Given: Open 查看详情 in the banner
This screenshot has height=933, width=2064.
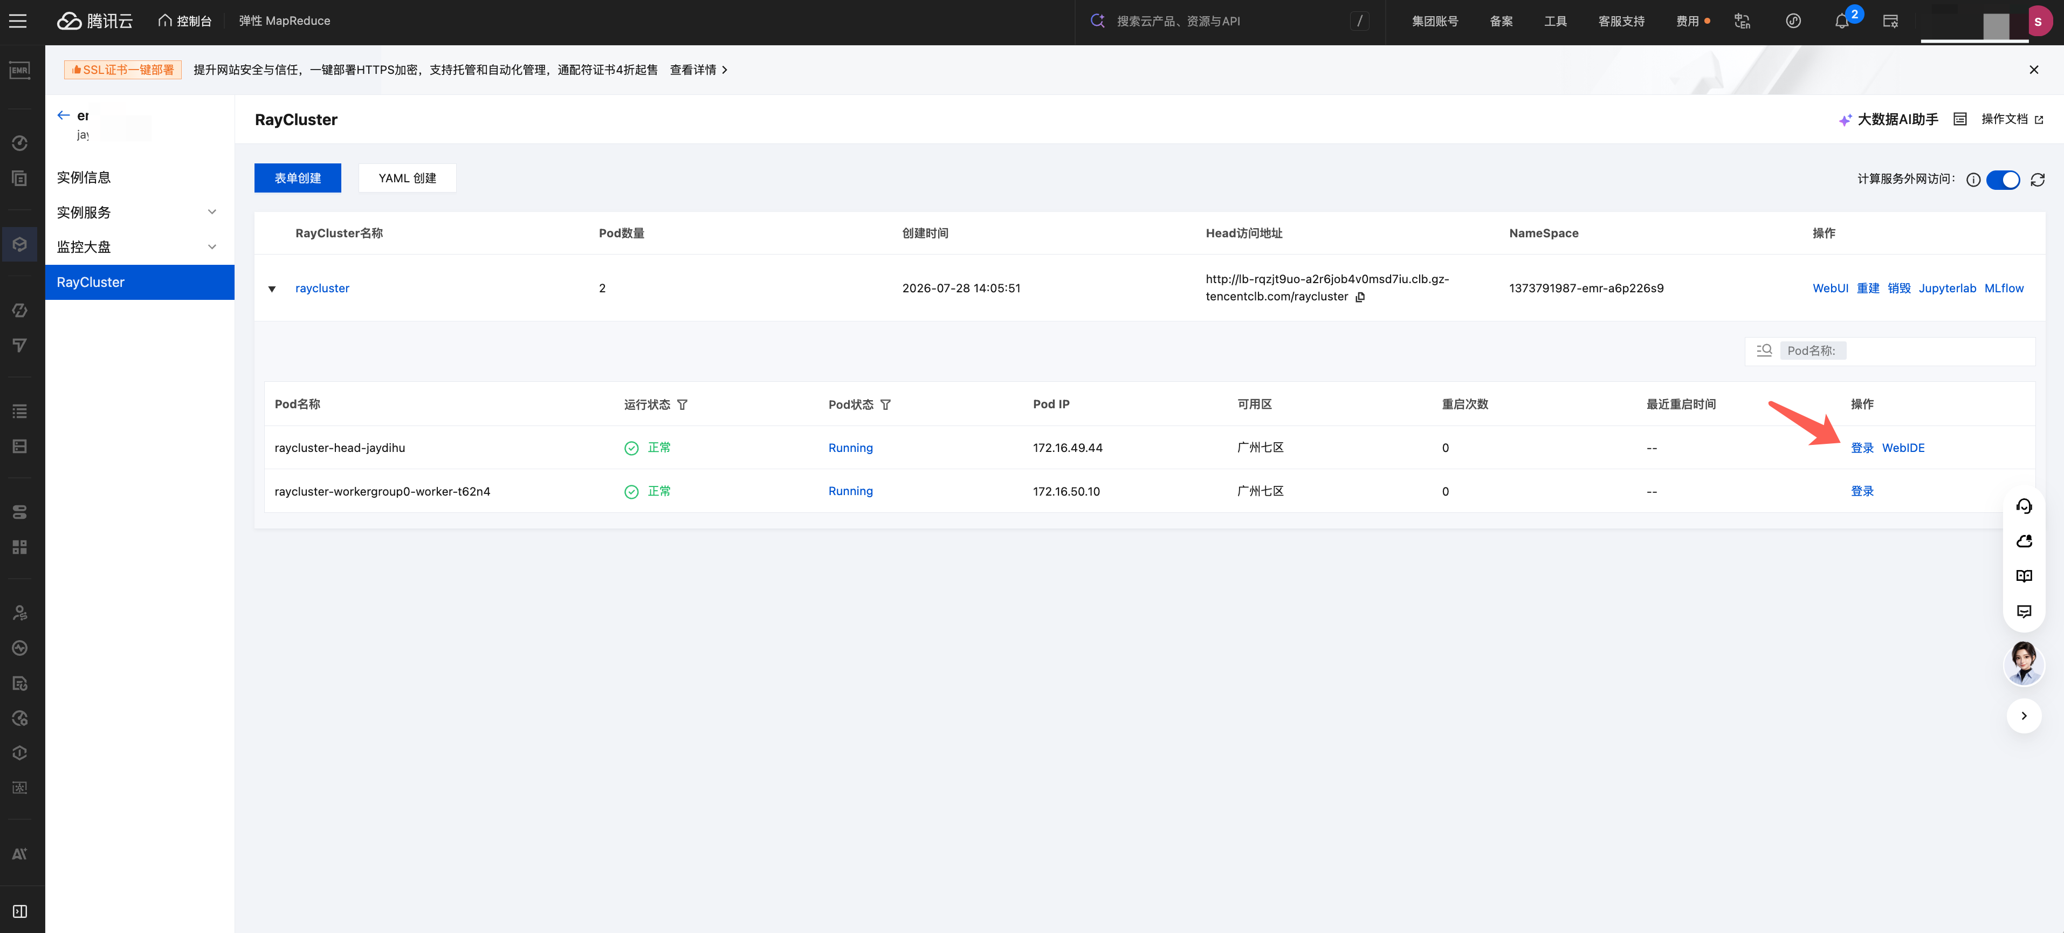Looking at the screenshot, I should pyautogui.click(x=698, y=70).
